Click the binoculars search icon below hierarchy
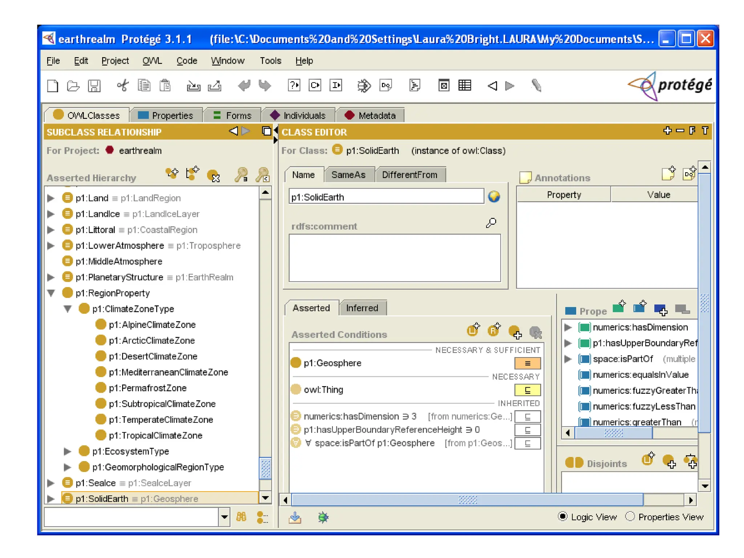The width and height of the screenshot is (744, 558). click(241, 516)
